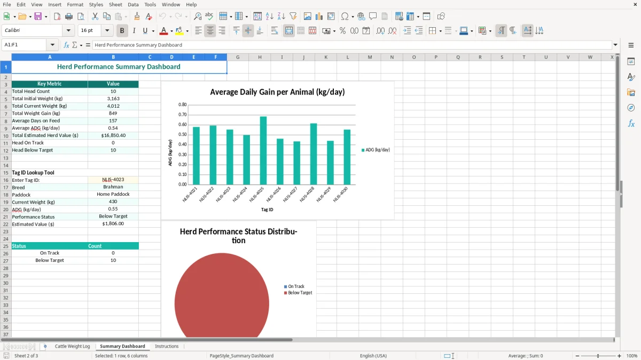Select the NLIS-4023 tag ID cell
This screenshot has width=641, height=360.
point(113,180)
